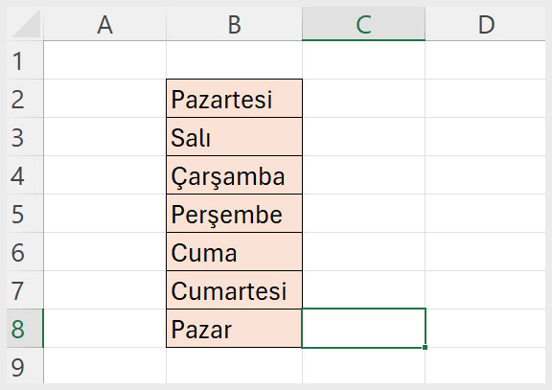Select row 9 header

coord(25,366)
